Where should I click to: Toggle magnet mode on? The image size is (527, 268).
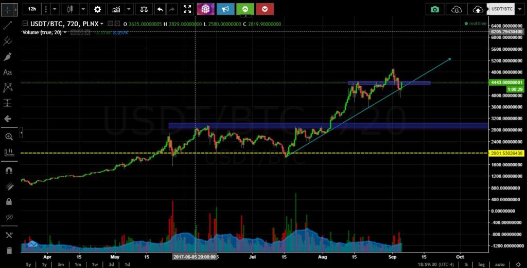8,170
